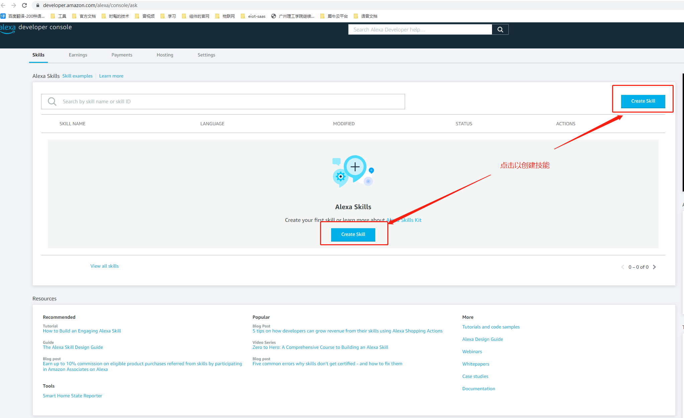Open the 学习 bookmark folder
The image size is (684, 418).
point(168,16)
